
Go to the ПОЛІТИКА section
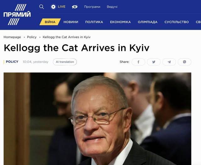[94, 22]
